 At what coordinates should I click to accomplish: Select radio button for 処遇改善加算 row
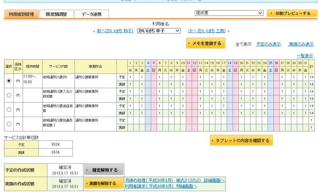click(x=9, y=124)
